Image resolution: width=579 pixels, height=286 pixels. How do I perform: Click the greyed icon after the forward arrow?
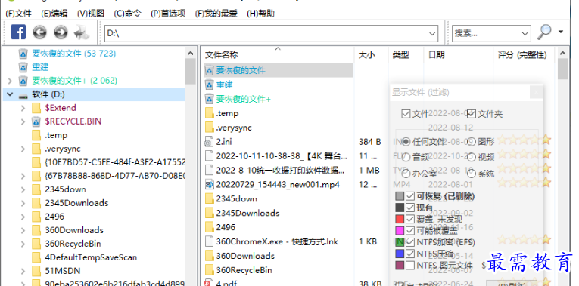(x=81, y=32)
